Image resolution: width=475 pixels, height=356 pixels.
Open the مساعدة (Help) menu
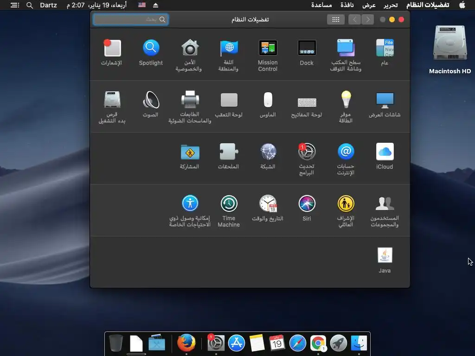[321, 5]
